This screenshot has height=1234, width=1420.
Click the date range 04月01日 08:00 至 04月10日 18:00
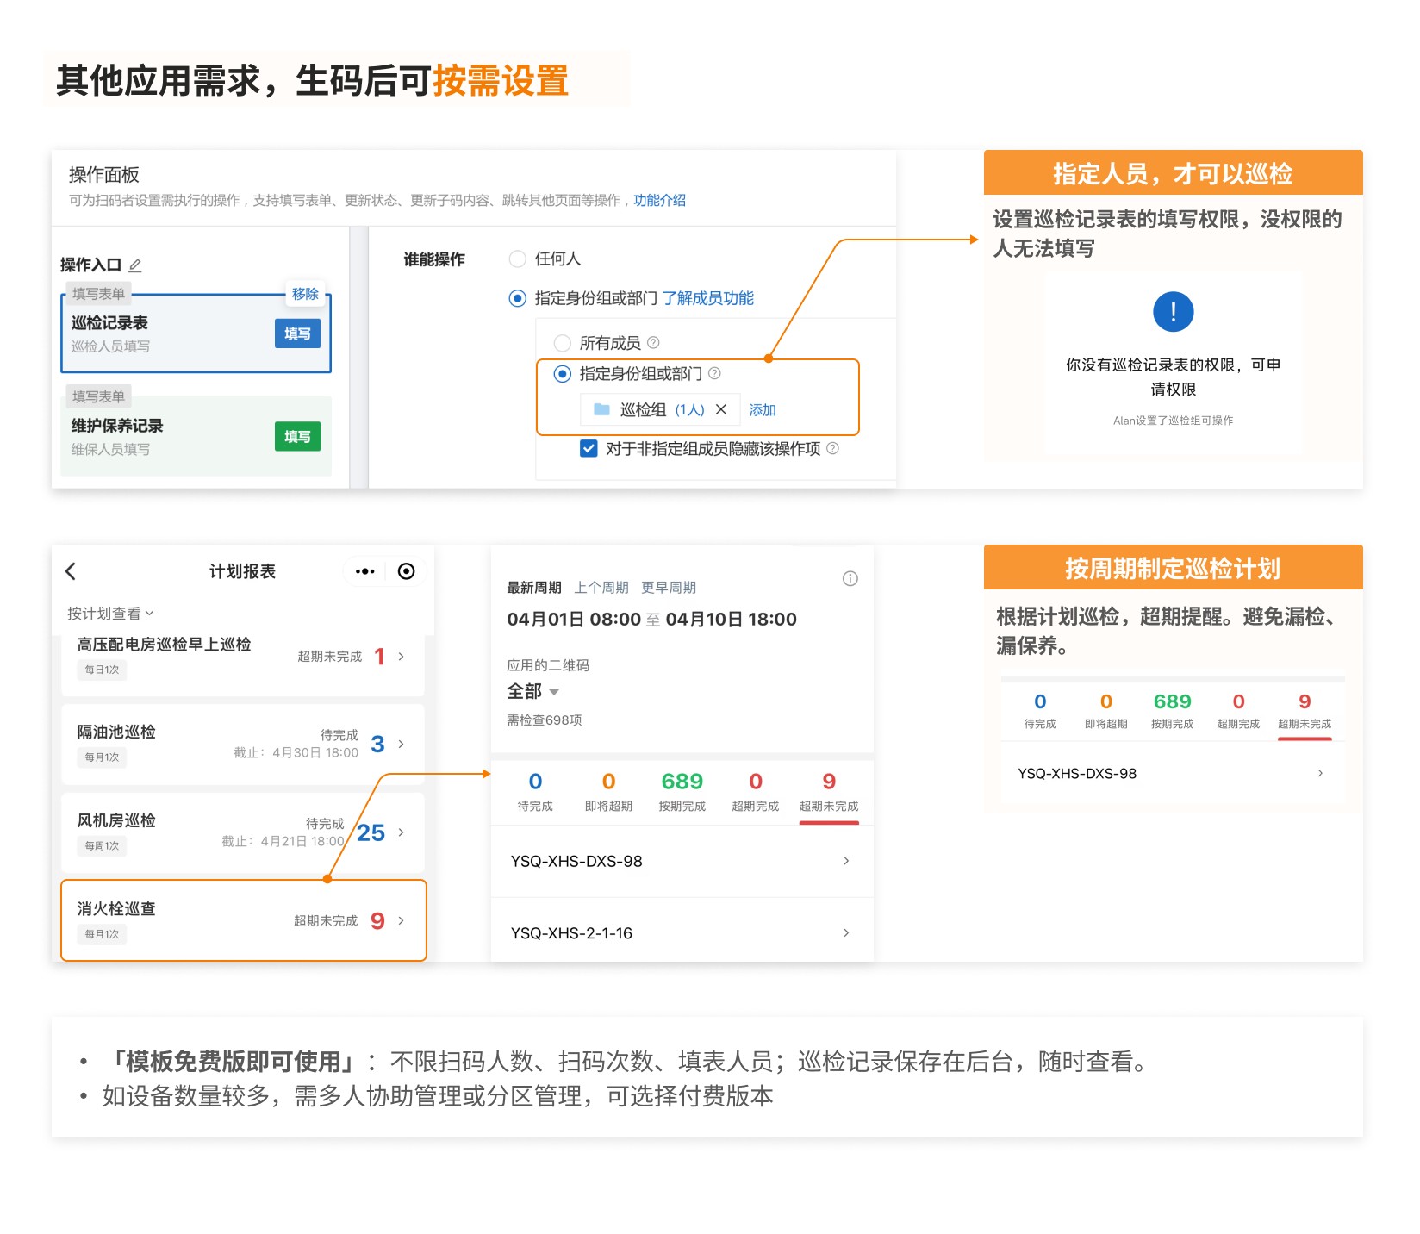pos(651,619)
